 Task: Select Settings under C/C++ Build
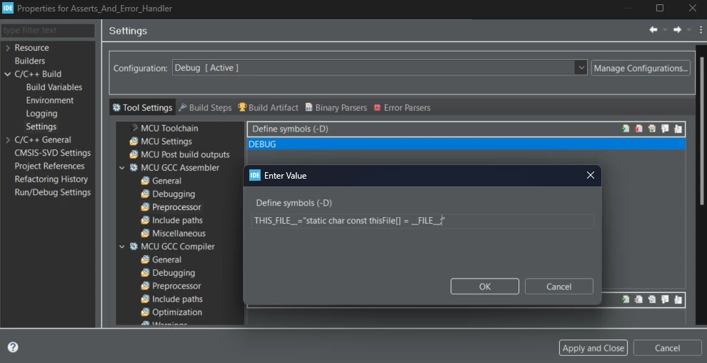point(41,126)
